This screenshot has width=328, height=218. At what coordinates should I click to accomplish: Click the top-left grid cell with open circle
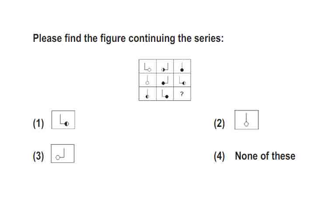point(147,66)
